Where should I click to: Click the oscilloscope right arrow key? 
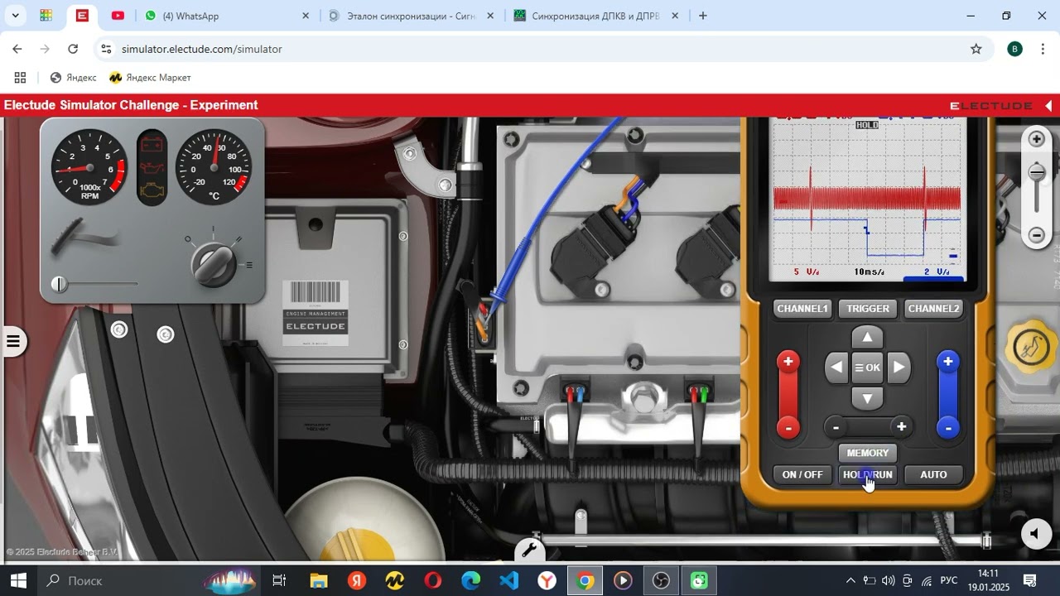(899, 368)
